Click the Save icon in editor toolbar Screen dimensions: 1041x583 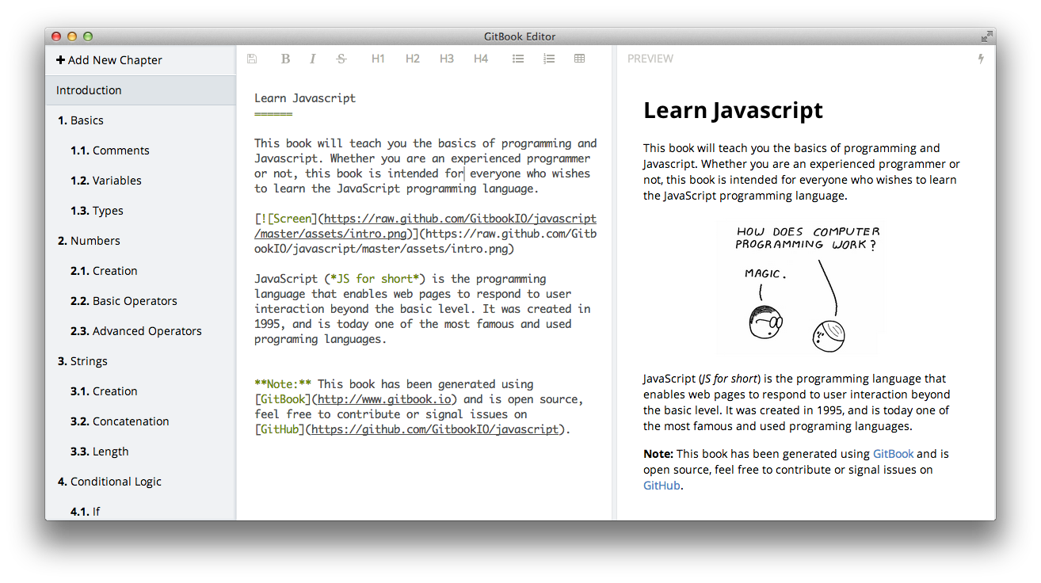(252, 59)
